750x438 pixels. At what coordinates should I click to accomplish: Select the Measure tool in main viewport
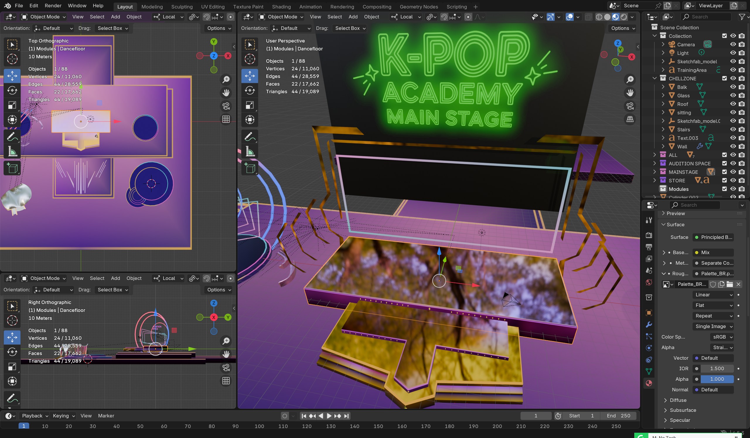click(x=249, y=152)
